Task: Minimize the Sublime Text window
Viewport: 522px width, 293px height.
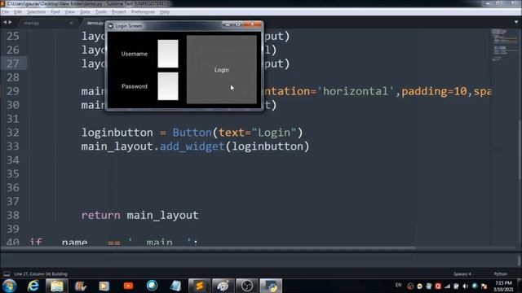Action: pyautogui.click(x=488, y=3)
